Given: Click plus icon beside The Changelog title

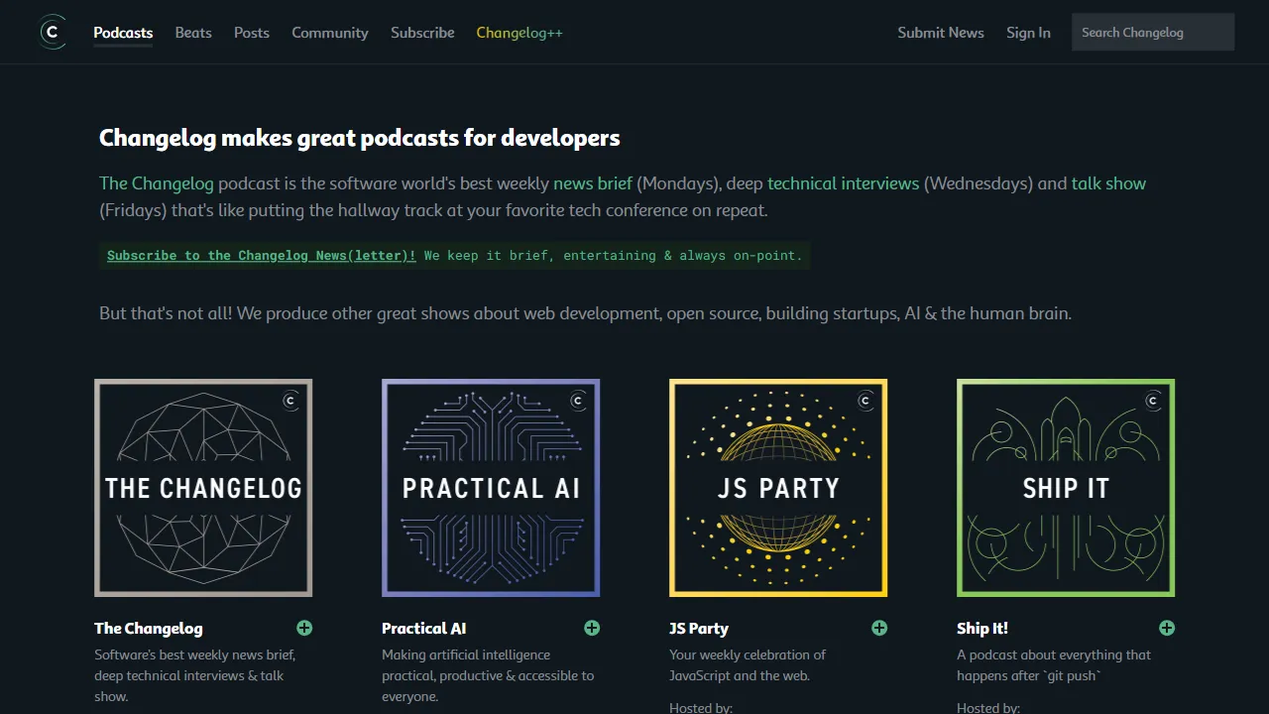Looking at the screenshot, I should click(x=304, y=628).
